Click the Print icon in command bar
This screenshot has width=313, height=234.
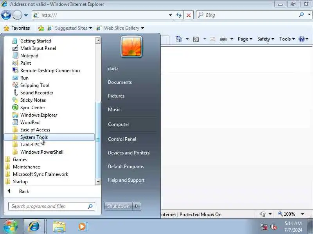tap(223, 39)
